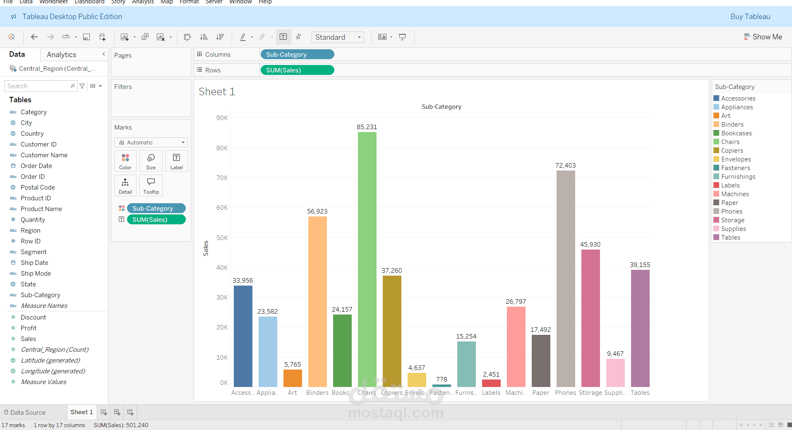792x430 pixels.
Task: Click the Highlight pen icon
Action: click(243, 37)
